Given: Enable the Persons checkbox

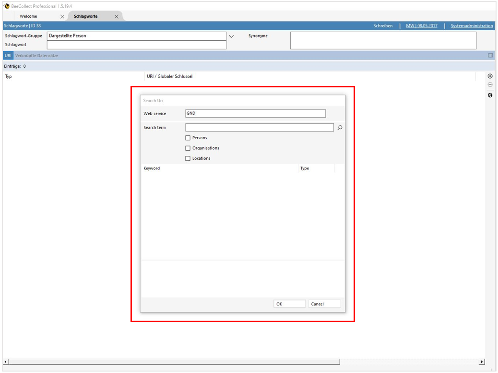Looking at the screenshot, I should click(x=188, y=138).
